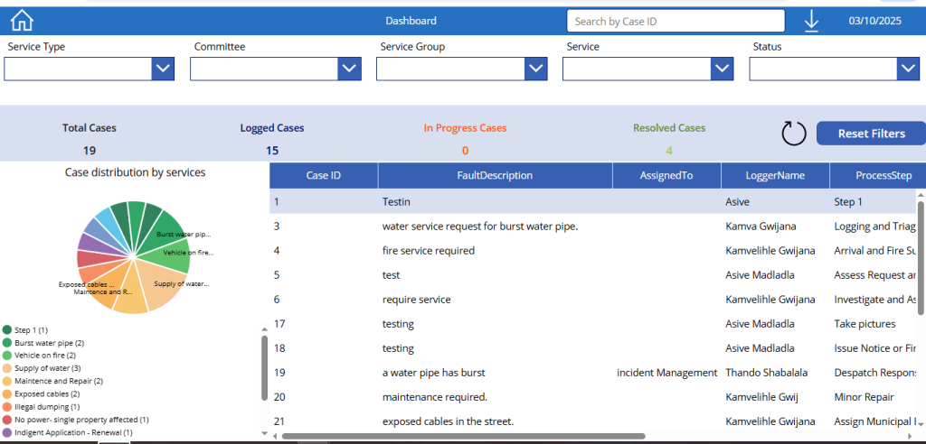Screen dimensions: 926x444
Task: Click the FaultDescription column header
Action: coord(495,176)
